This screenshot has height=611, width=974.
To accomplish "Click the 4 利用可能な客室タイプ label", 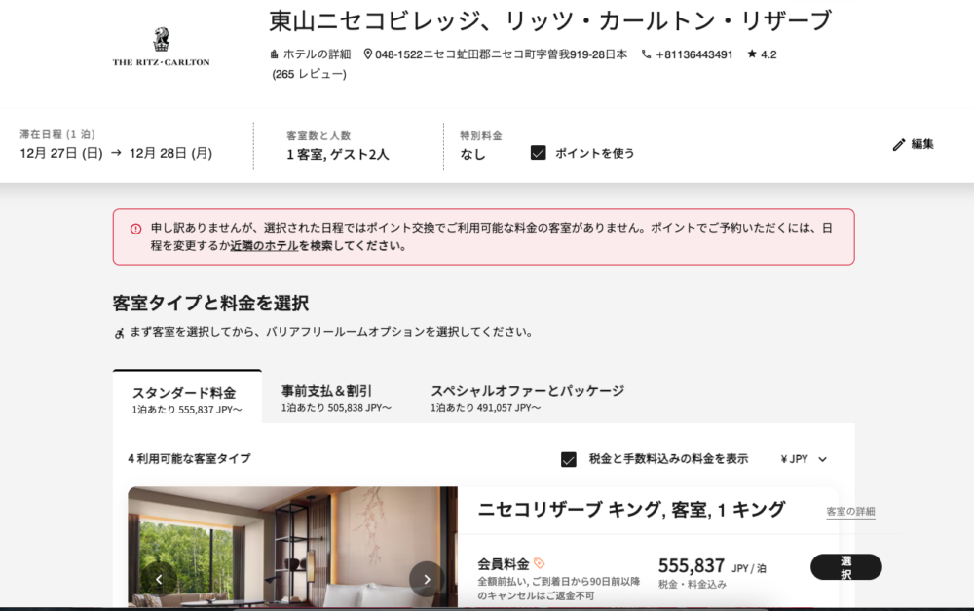I will pos(190,459).
